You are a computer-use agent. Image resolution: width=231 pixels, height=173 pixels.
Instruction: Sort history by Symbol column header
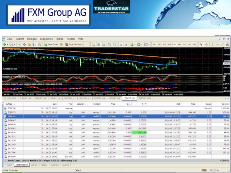tap(93, 104)
